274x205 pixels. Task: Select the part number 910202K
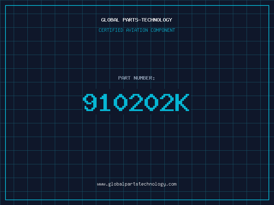click(x=136, y=102)
